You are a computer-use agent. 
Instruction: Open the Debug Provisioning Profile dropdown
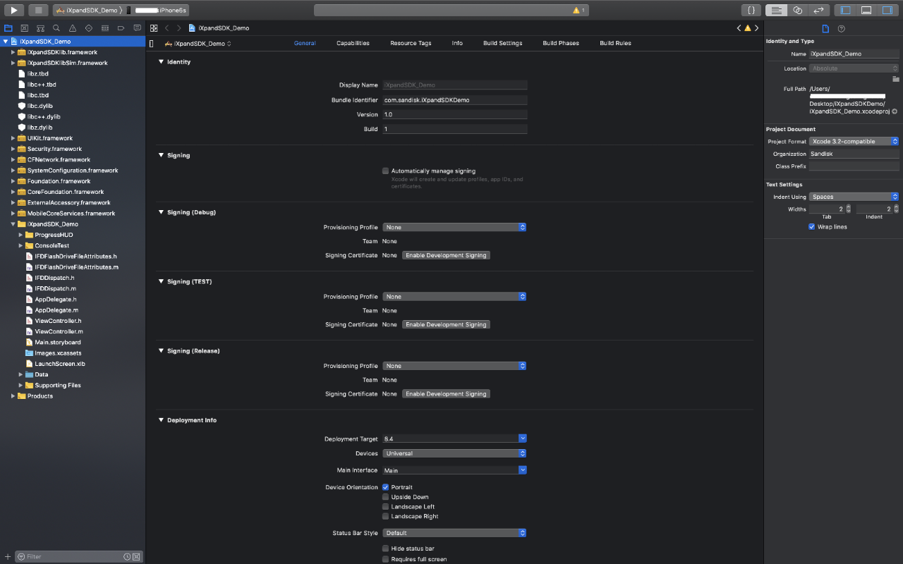tap(454, 227)
